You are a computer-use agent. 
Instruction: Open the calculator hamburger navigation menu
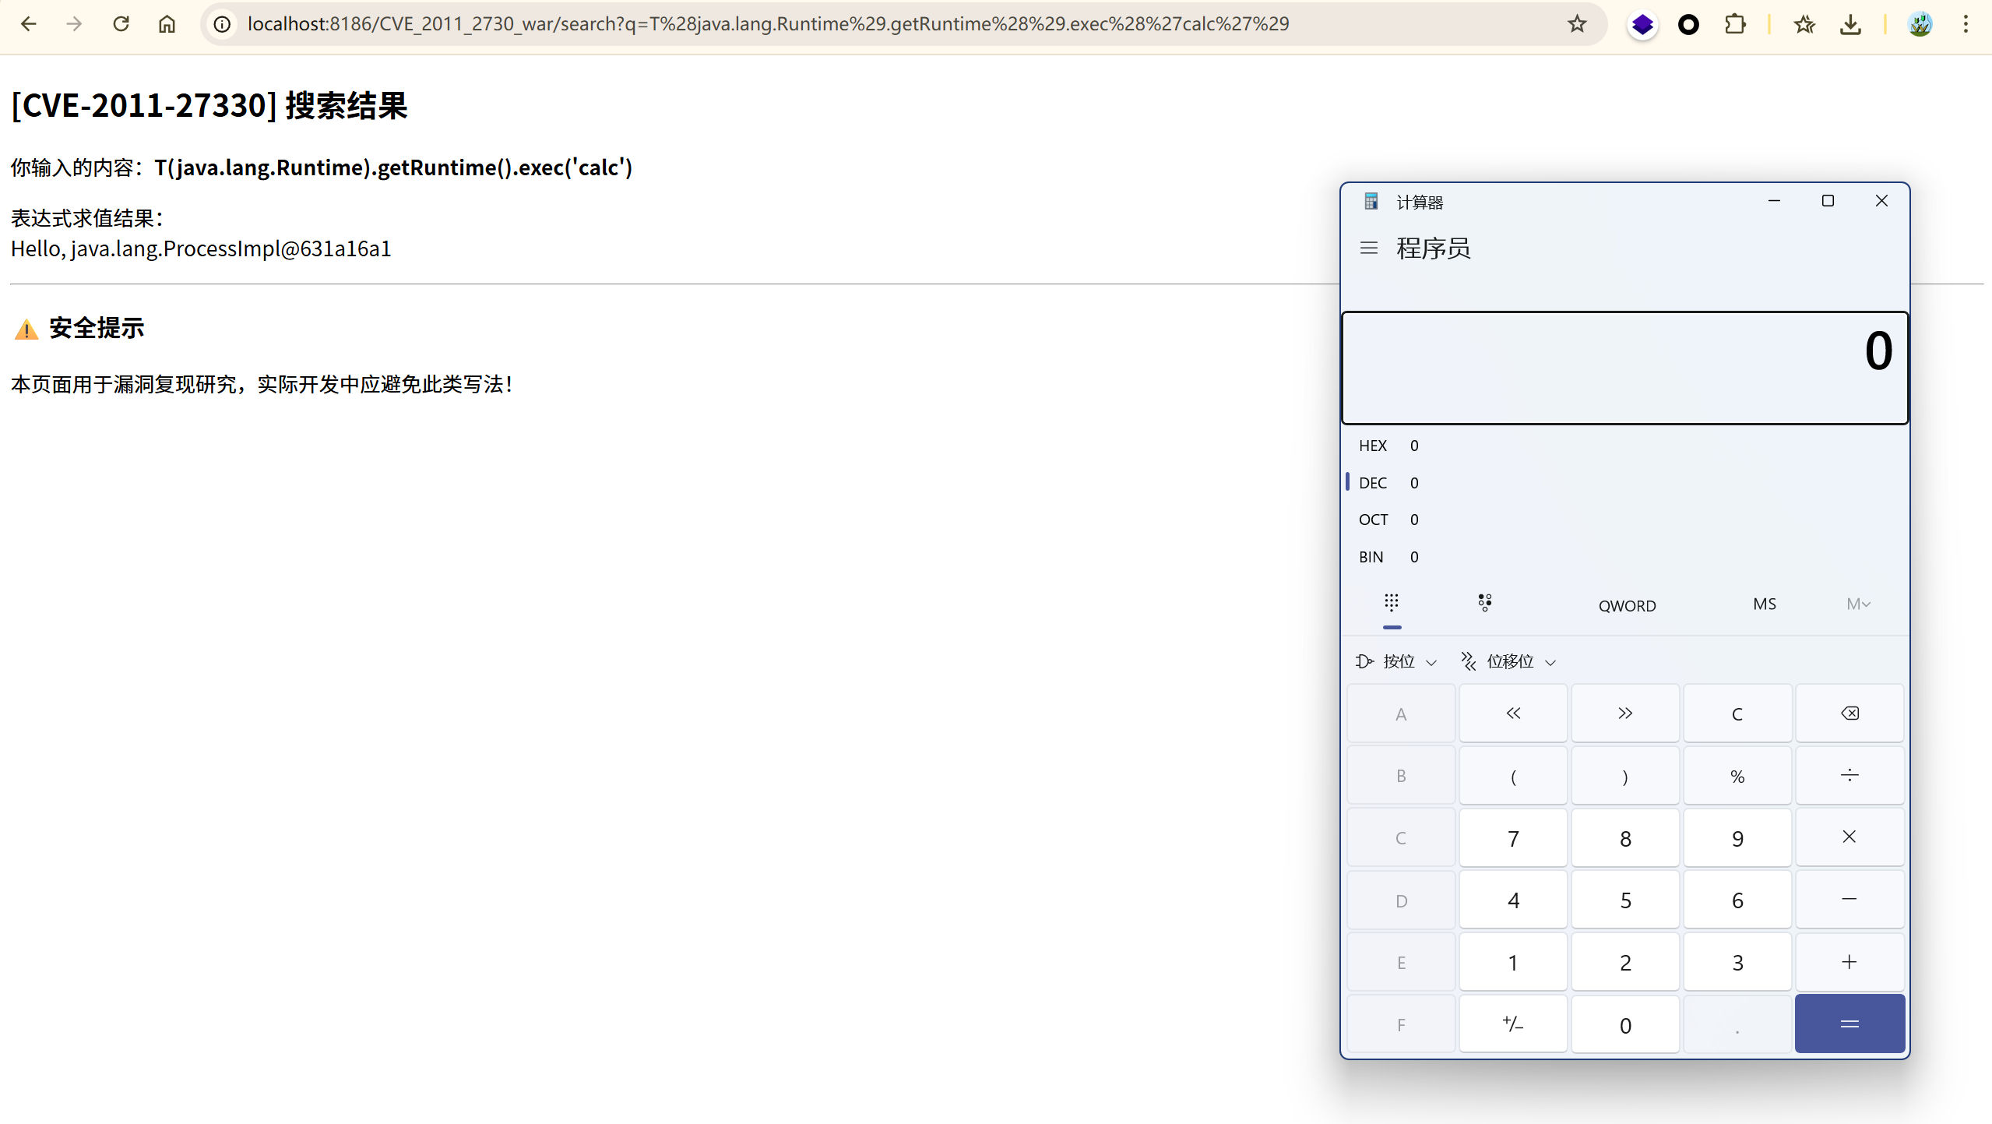tap(1368, 248)
